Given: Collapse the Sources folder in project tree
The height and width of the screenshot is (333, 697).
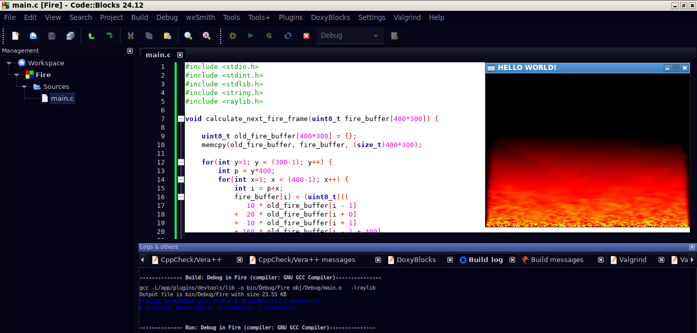Looking at the screenshot, I should tap(24, 87).
